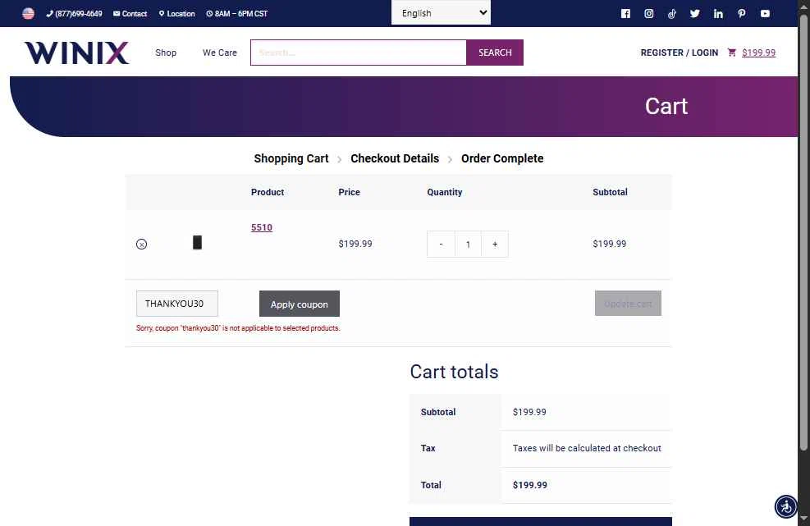Click the page vertical scrollbar
Screen dimensions: 810x526
coord(803,232)
